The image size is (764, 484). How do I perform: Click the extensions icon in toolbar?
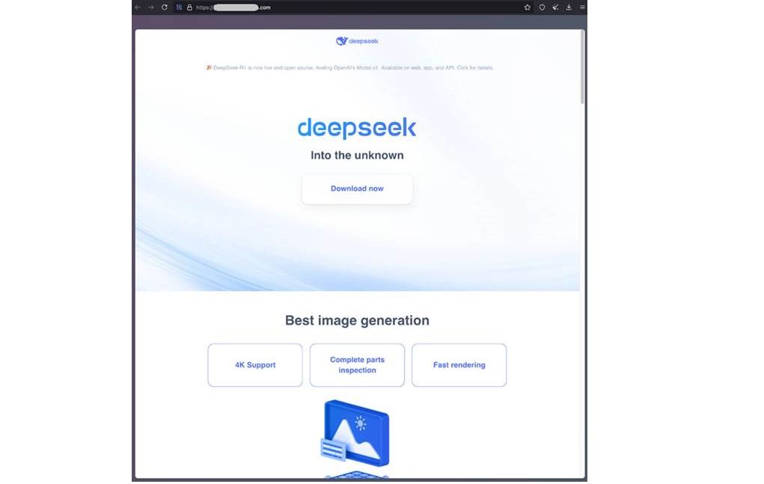point(555,7)
